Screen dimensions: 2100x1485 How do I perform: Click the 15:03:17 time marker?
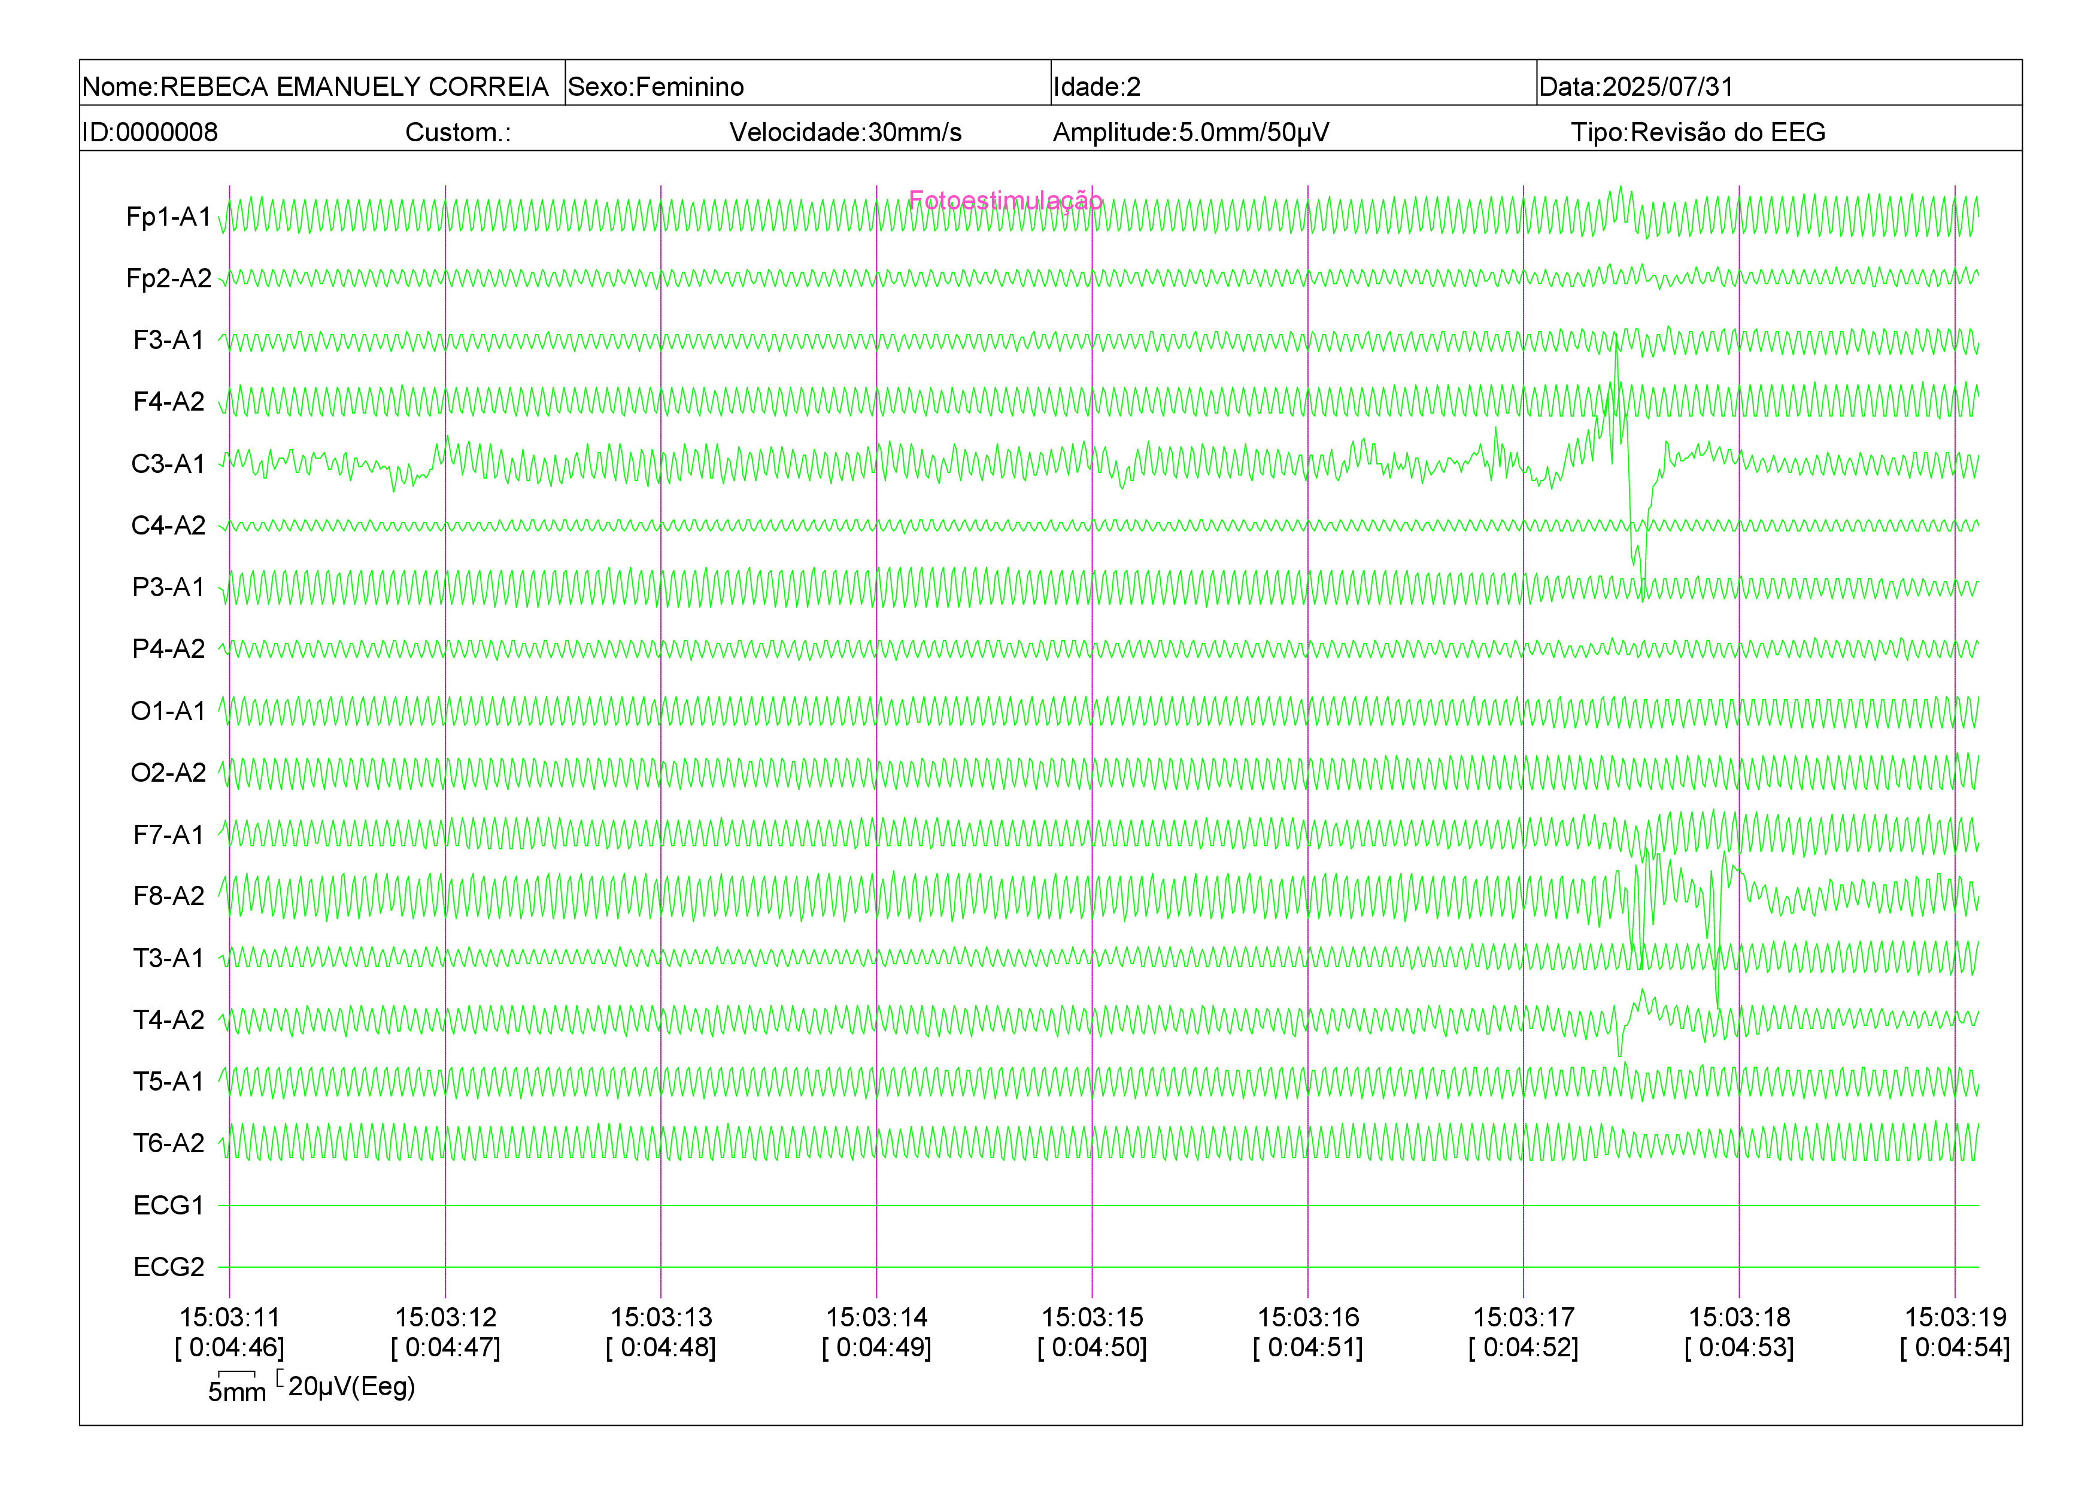coord(1524,1317)
